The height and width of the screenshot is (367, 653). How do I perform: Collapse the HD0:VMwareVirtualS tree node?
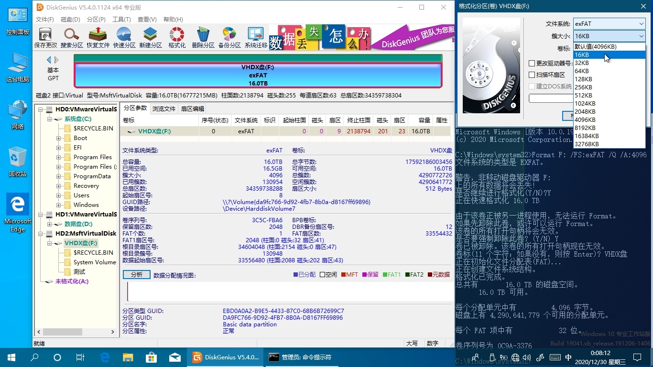pyautogui.click(x=41, y=109)
